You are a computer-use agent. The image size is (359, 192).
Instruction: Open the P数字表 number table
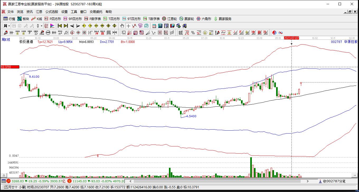[x=93, y=19]
